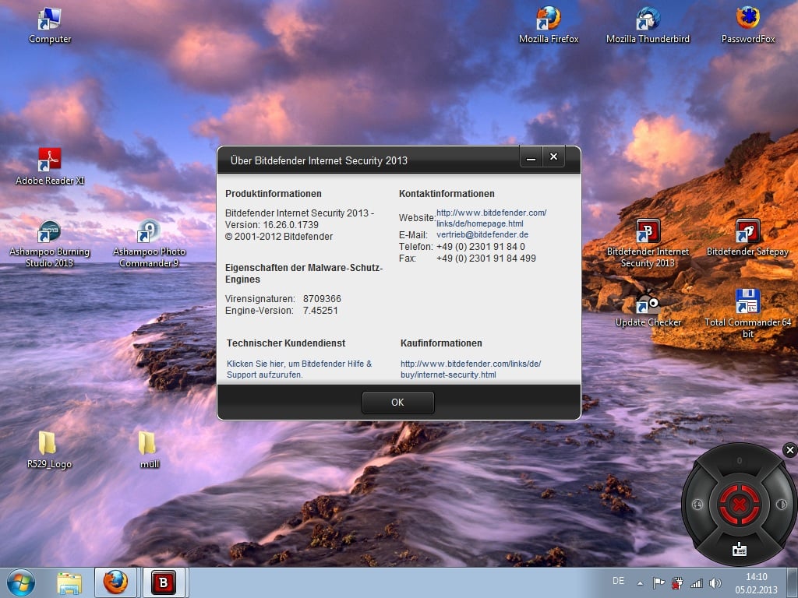Image resolution: width=798 pixels, height=598 pixels.
Task: Open the network signal tray icon
Action: pos(696,583)
